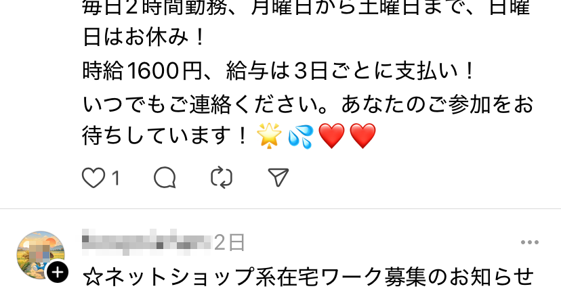Open replies with the comment bubble icon
The width and height of the screenshot is (561, 293).
coord(165,177)
